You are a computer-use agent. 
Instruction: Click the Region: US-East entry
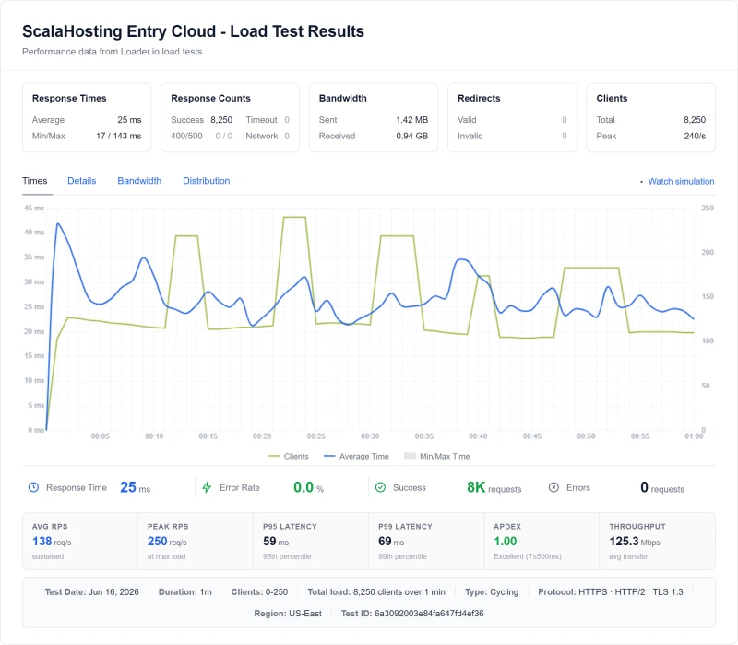tap(288, 614)
